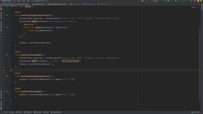Screen dimensions: 203x114
Task: Click the Stop icon in toolbar
Action: (x=172, y=1)
